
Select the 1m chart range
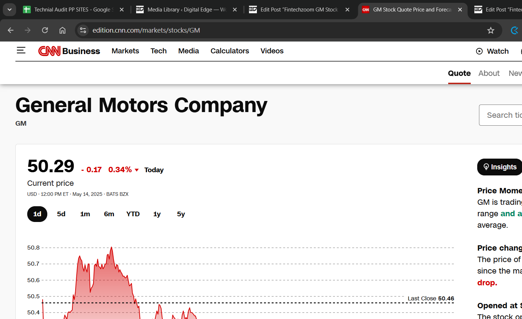pos(85,214)
